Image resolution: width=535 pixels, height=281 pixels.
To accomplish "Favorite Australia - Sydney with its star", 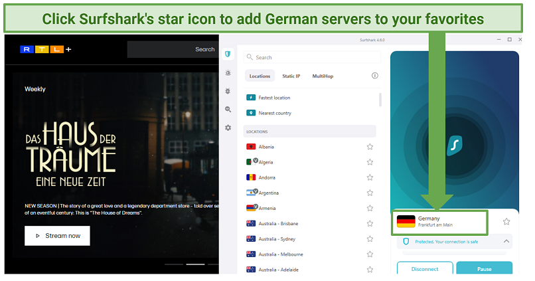I will [x=370, y=238].
